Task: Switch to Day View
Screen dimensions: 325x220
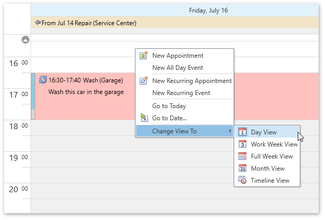Action: pos(267,132)
